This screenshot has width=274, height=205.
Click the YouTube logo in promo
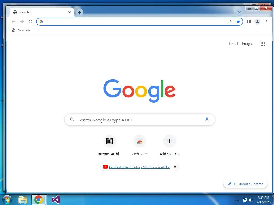pyautogui.click(x=105, y=167)
